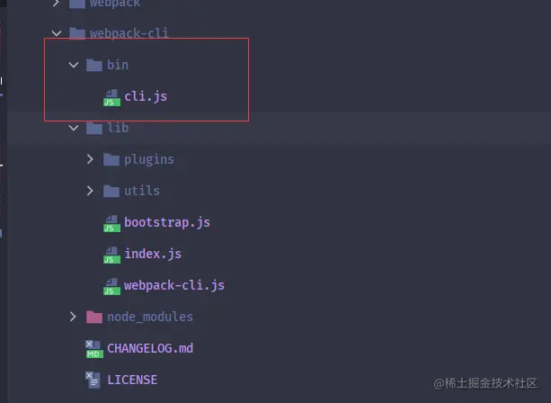
Task: Open the CHANGELOG.md file name
Action: click(x=150, y=348)
